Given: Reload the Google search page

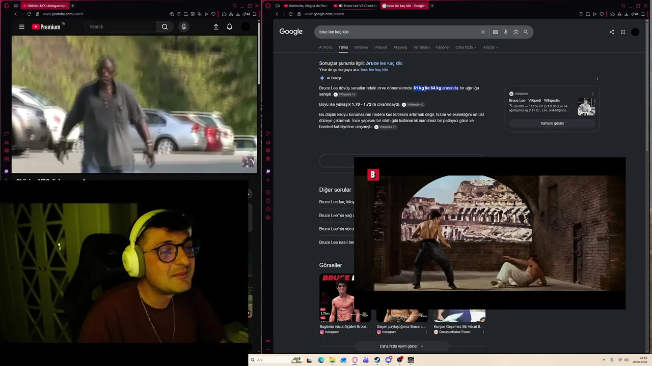Looking at the screenshot, I should coord(291,14).
